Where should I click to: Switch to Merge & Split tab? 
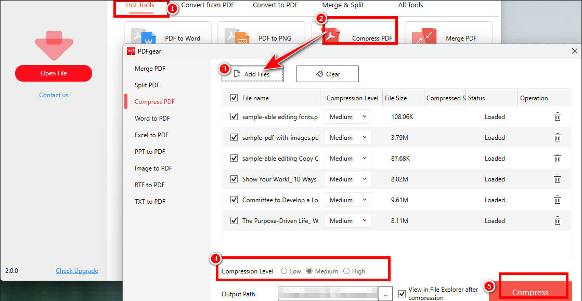coord(343,5)
